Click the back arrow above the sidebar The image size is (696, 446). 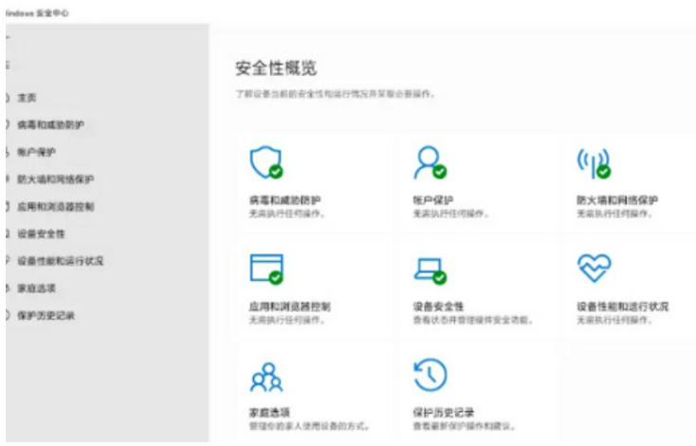point(6,38)
